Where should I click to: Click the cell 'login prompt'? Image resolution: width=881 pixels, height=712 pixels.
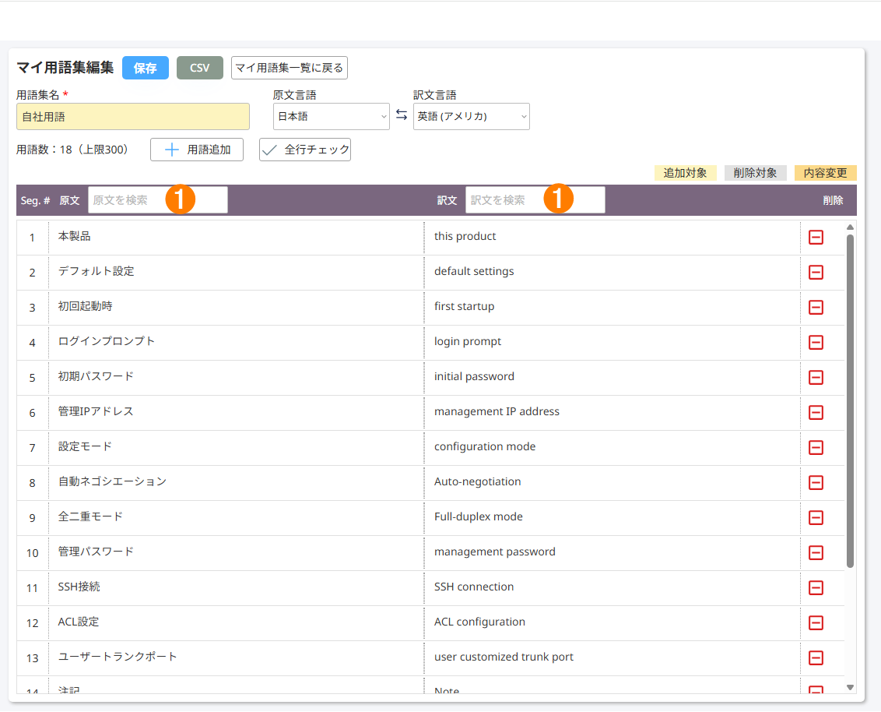point(612,342)
